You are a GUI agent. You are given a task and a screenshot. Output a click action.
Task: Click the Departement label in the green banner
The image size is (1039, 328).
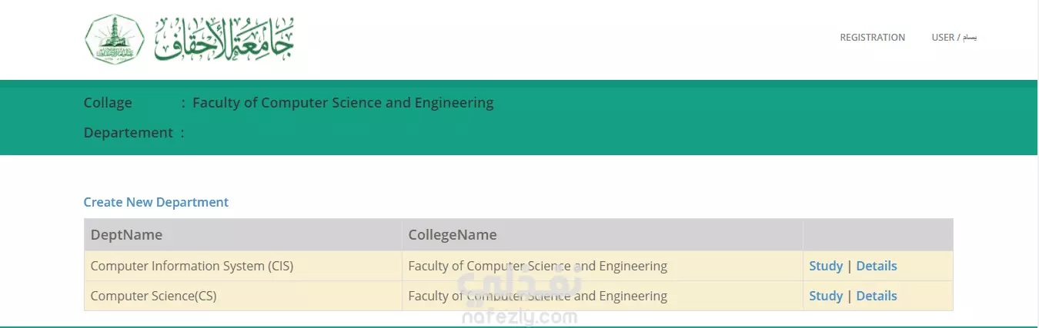point(129,133)
